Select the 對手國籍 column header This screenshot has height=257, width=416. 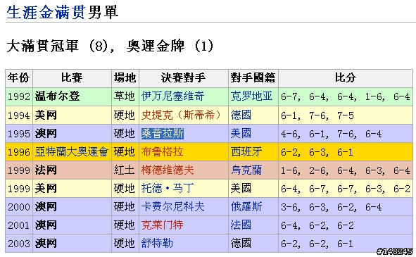[x=253, y=78]
